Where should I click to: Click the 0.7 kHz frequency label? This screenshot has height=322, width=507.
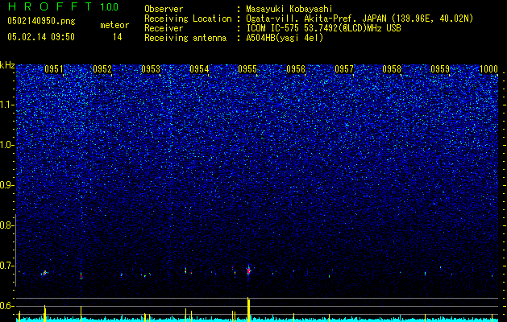pyautogui.click(x=6, y=266)
